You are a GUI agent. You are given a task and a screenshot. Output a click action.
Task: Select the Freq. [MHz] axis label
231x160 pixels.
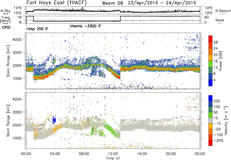coord(5,20)
